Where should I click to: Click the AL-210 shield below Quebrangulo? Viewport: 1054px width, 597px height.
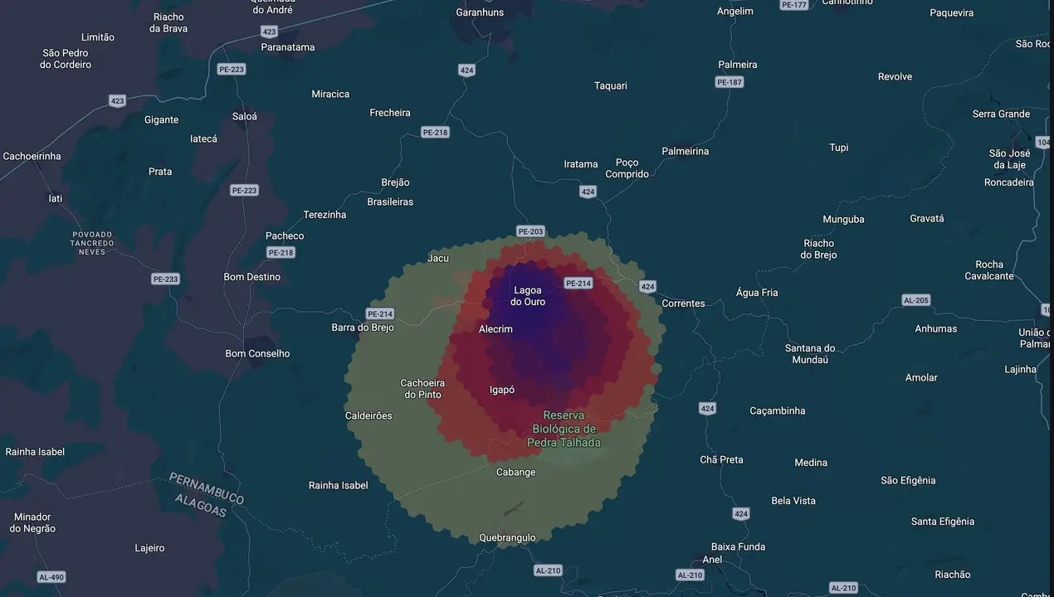(x=548, y=570)
